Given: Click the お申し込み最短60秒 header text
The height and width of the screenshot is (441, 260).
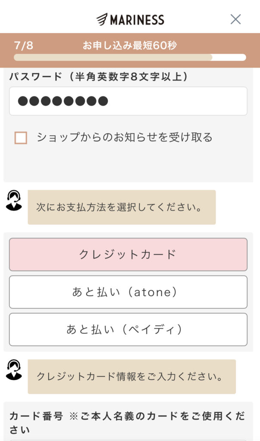Looking at the screenshot, I should pos(130,45).
